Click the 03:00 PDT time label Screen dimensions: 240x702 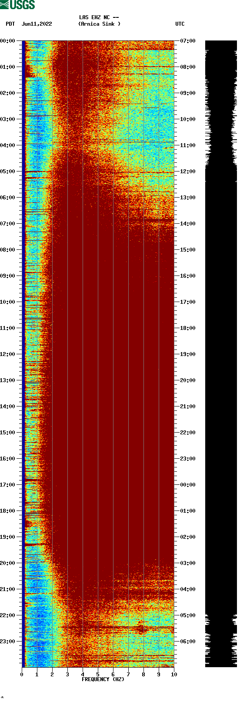(x=8, y=119)
